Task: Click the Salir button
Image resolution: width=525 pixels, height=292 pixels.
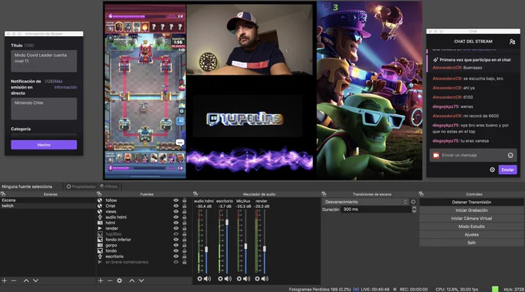Action: 472,243
